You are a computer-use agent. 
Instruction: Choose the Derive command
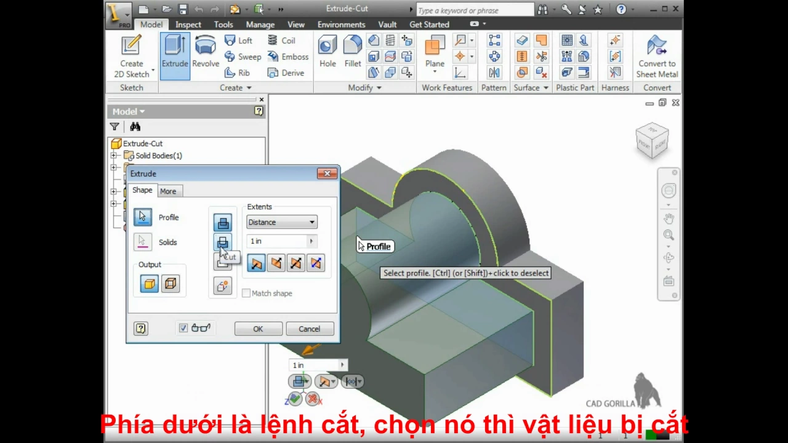[x=286, y=73]
